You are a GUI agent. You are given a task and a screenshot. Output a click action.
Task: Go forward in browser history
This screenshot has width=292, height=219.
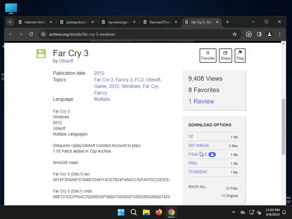point(21,34)
